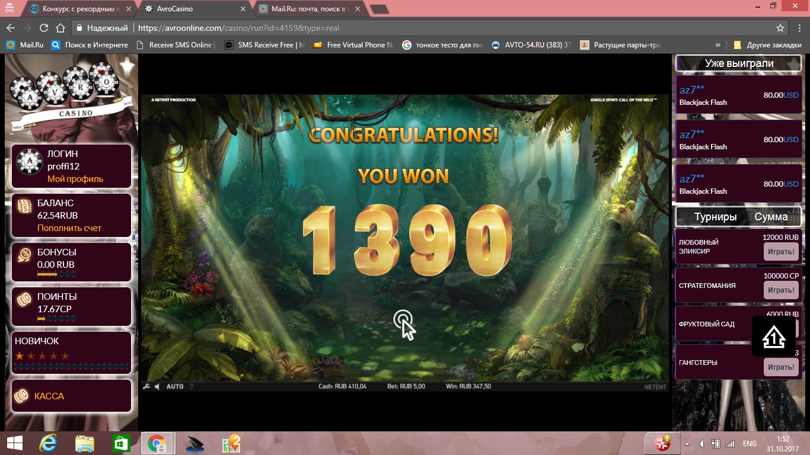Open game settings wrench icon

(x=146, y=386)
